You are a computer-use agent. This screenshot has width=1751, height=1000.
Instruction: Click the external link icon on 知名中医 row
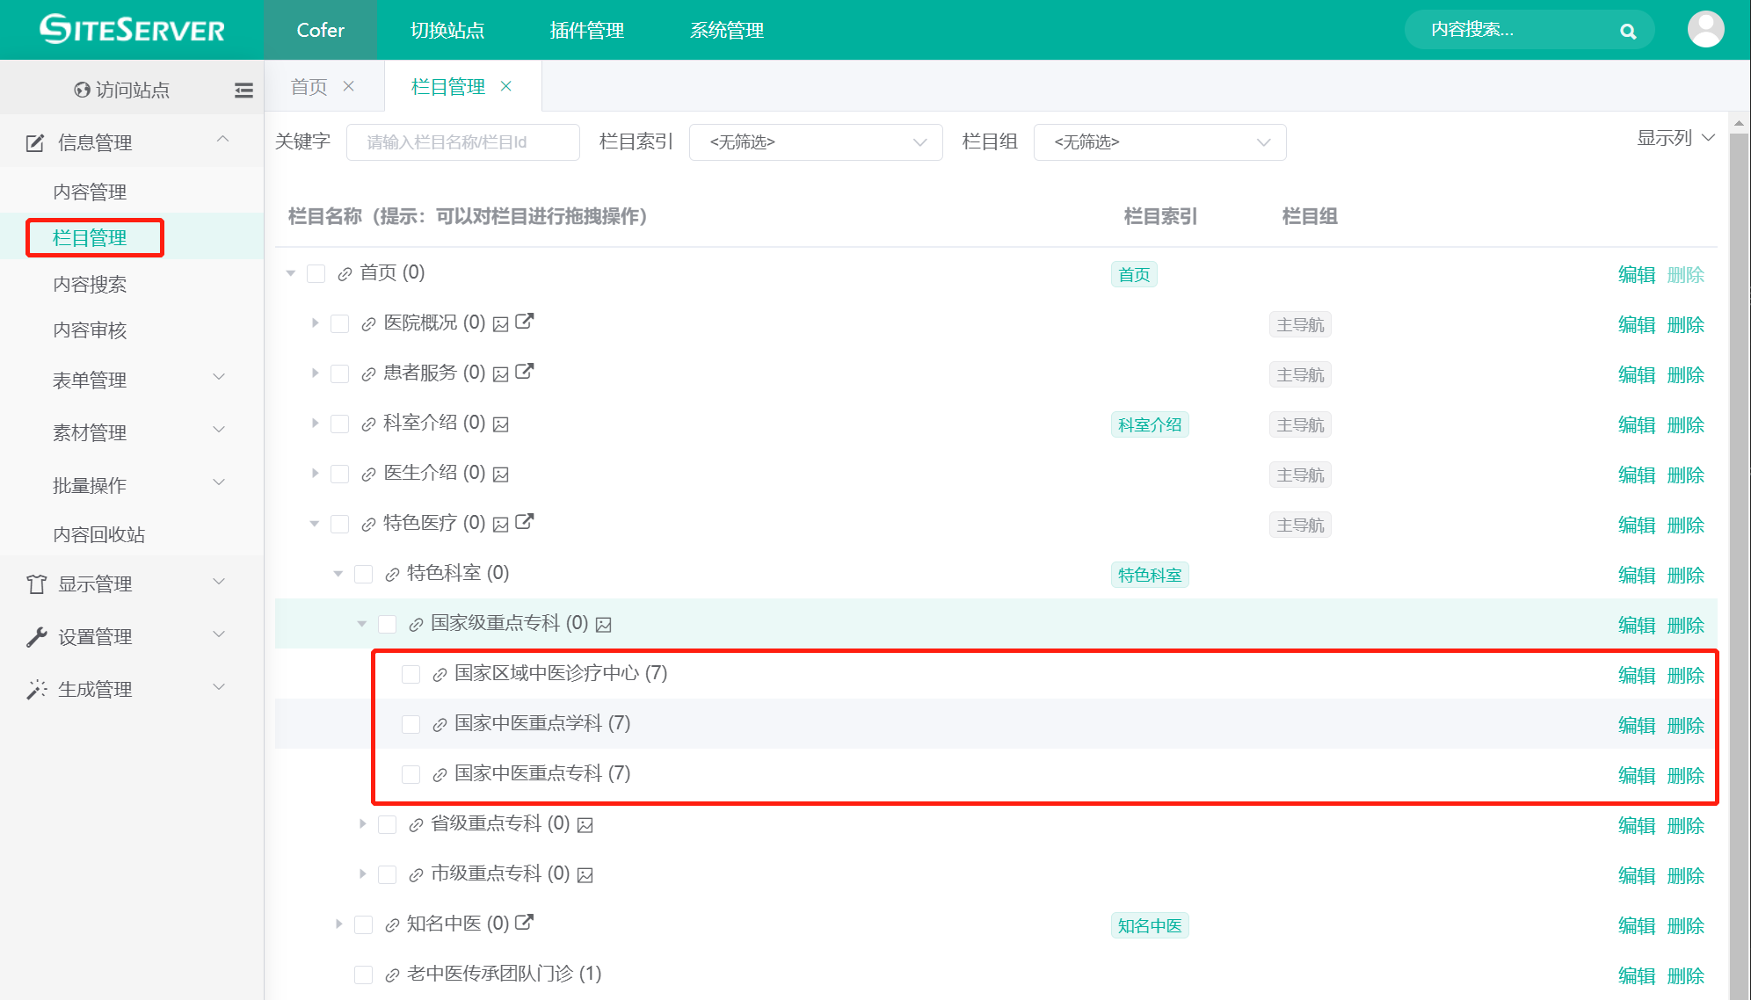tap(524, 923)
